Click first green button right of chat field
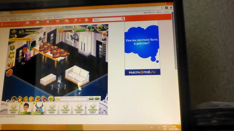 (x=91, y=98)
